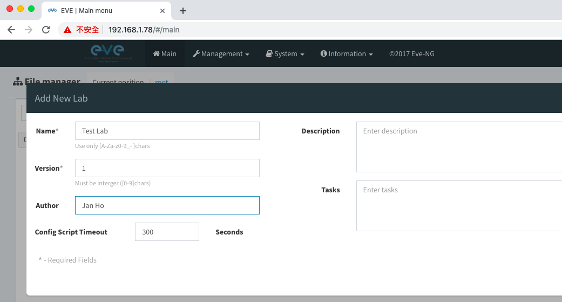This screenshot has width=562, height=302.
Task: Click the macOS red close window button
Action: [x=10, y=9]
